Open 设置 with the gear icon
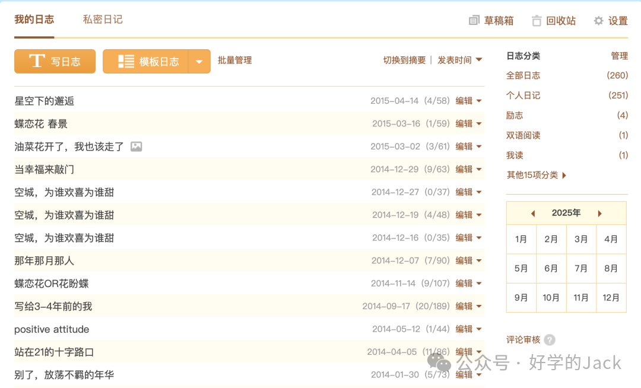The width and height of the screenshot is (641, 388). 611,20
